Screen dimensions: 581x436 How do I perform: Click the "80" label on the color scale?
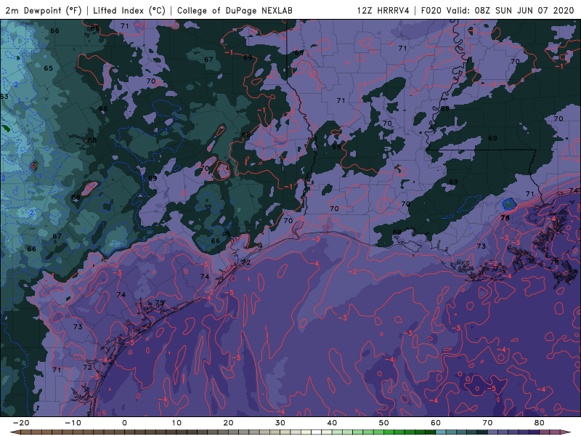pos(540,423)
